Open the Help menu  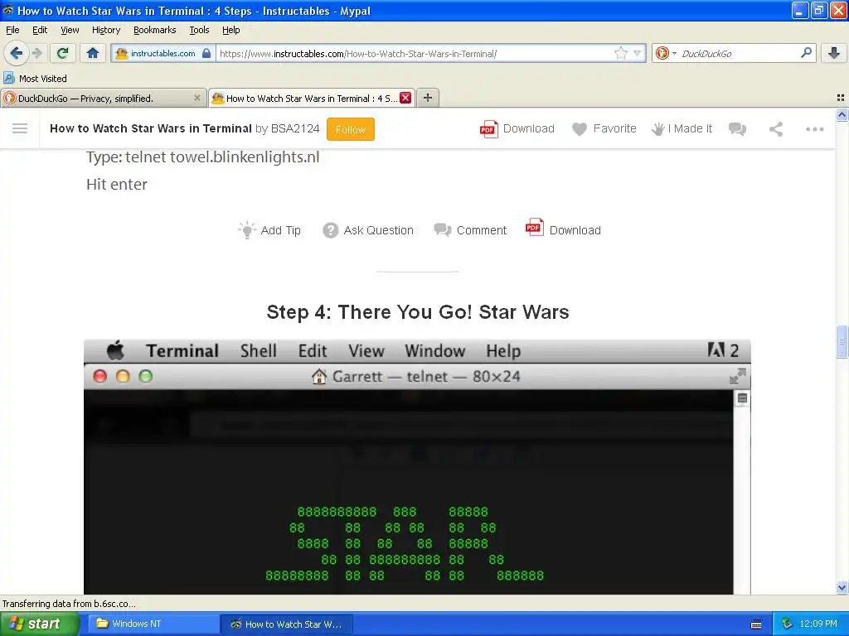coord(230,30)
